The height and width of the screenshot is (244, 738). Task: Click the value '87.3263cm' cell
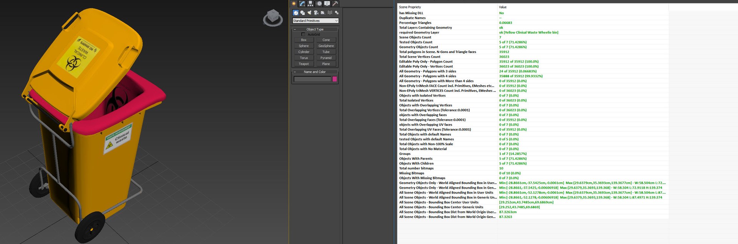pos(508,212)
